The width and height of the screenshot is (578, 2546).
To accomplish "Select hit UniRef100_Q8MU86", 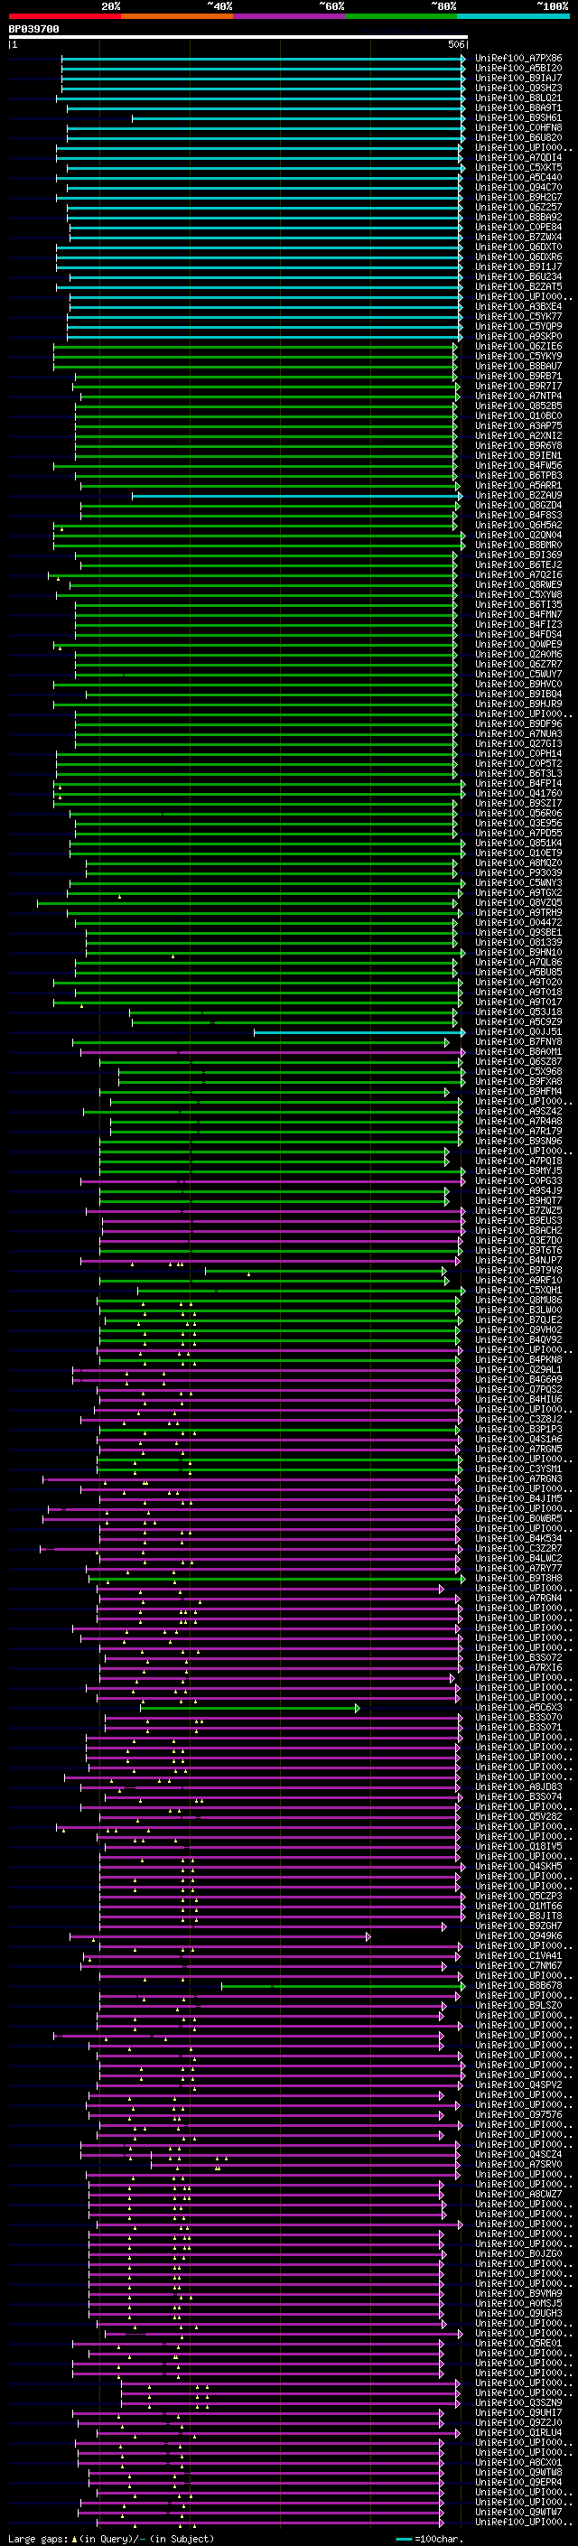I will click(x=518, y=1301).
